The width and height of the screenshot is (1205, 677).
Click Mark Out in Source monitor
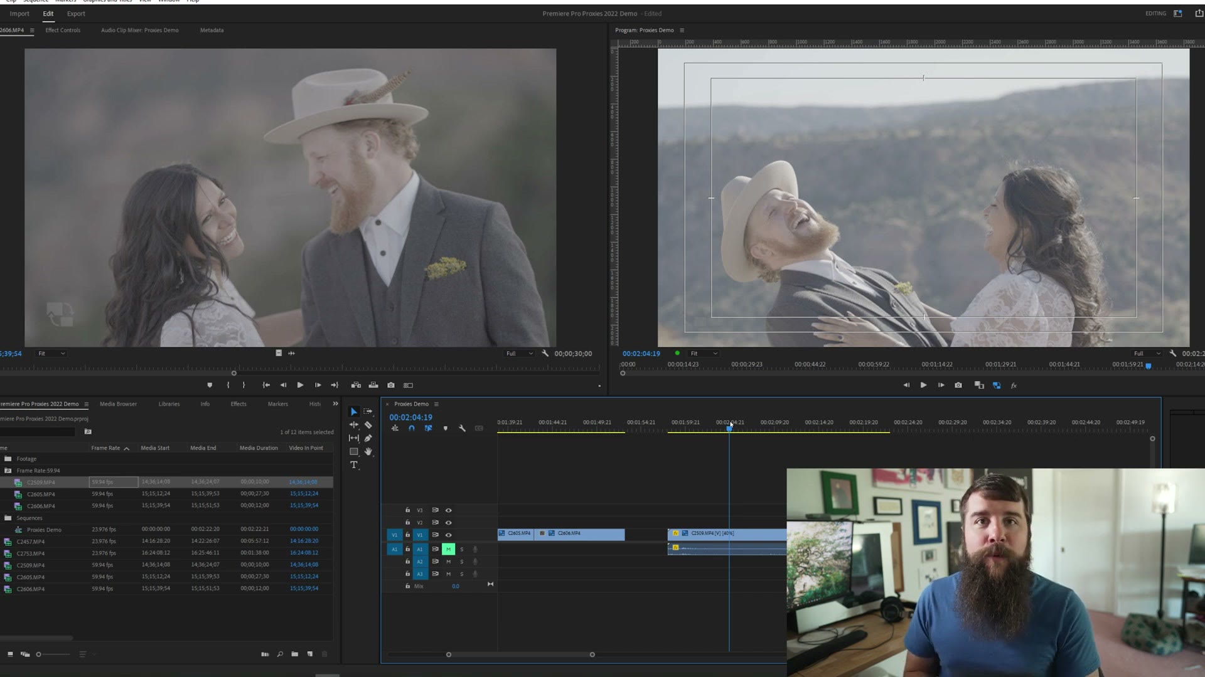click(244, 386)
